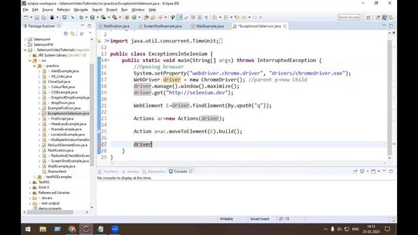Open the Run button dropdown arrow
Image resolution: width=418 pixels, height=235 pixels.
[x=97, y=18]
